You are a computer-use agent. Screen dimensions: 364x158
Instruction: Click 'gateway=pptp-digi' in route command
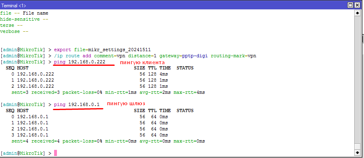point(183,56)
